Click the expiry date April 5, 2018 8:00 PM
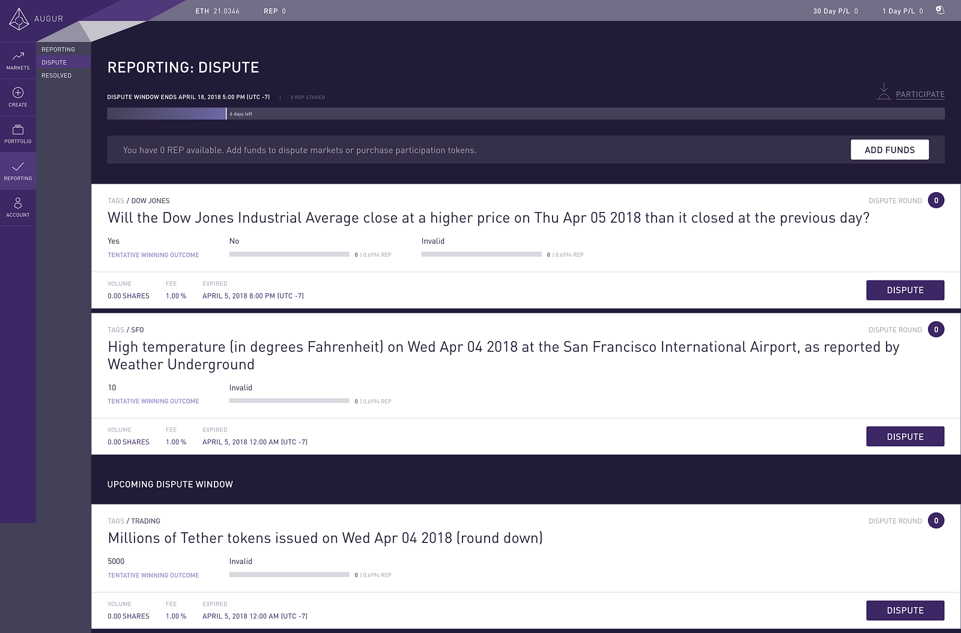The image size is (961, 633). 253,296
